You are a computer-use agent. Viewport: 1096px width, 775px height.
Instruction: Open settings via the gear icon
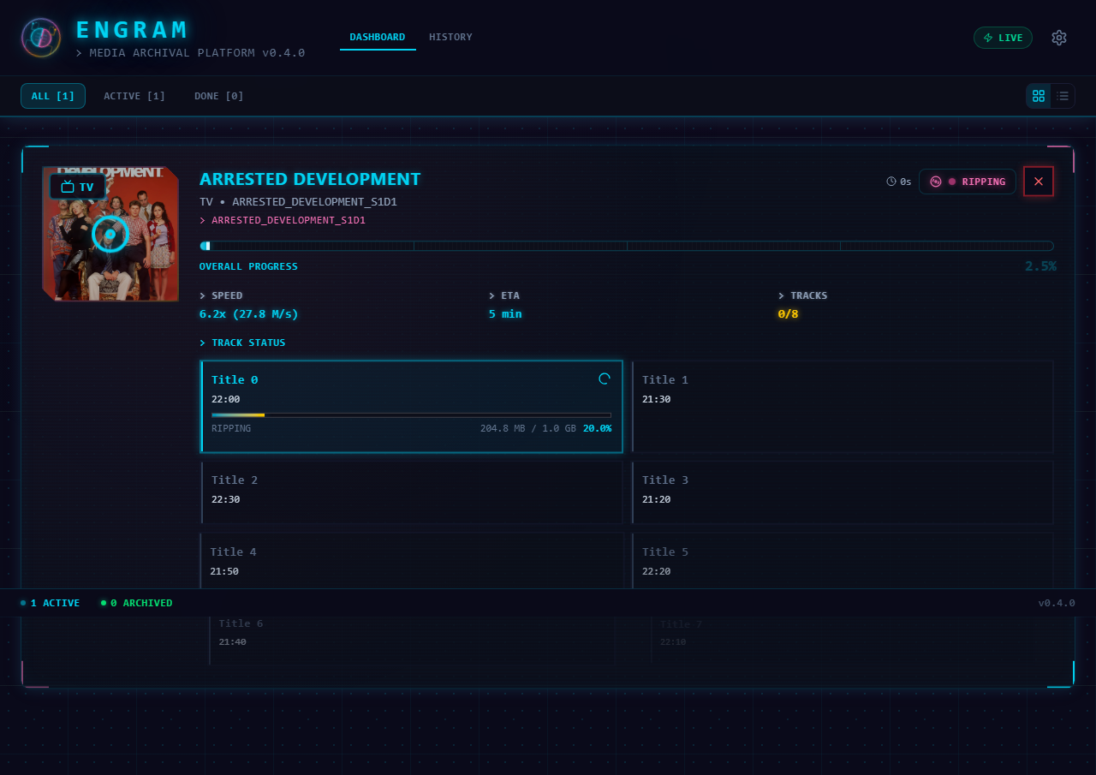[1059, 38]
